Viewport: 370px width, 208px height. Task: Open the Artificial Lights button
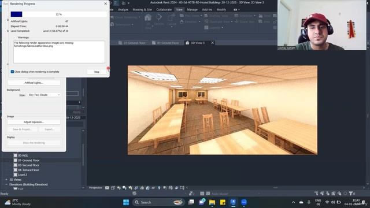pyautogui.click(x=34, y=83)
